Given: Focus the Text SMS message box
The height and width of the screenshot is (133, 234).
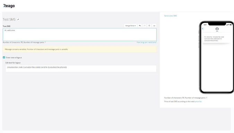Looking at the screenshot, I should pyautogui.click(x=80, y=35).
